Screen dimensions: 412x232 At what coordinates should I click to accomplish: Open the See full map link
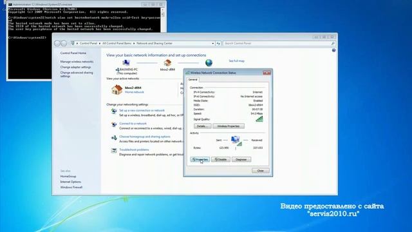(x=236, y=61)
